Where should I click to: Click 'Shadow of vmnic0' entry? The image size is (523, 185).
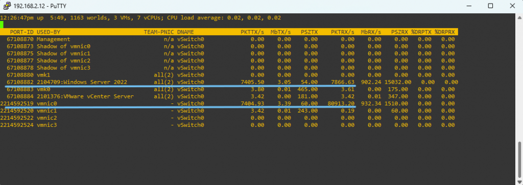[63, 46]
